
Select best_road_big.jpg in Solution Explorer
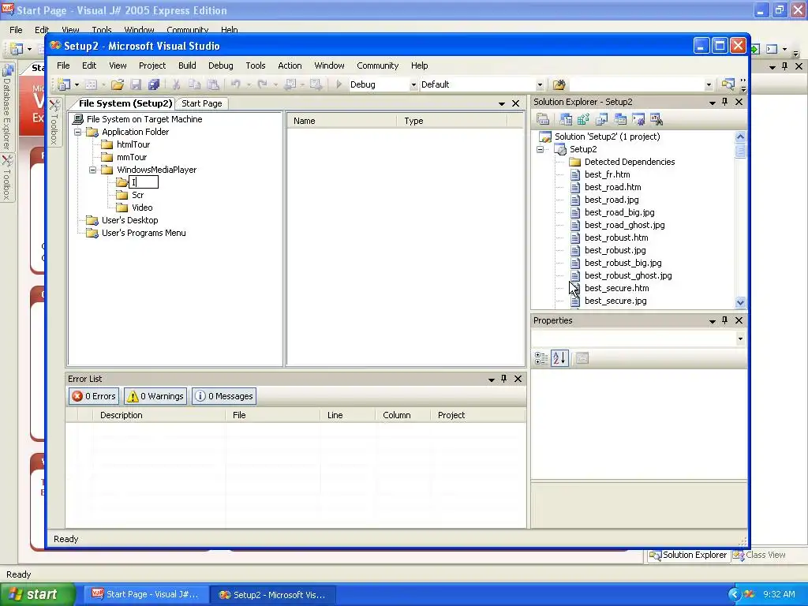(619, 212)
